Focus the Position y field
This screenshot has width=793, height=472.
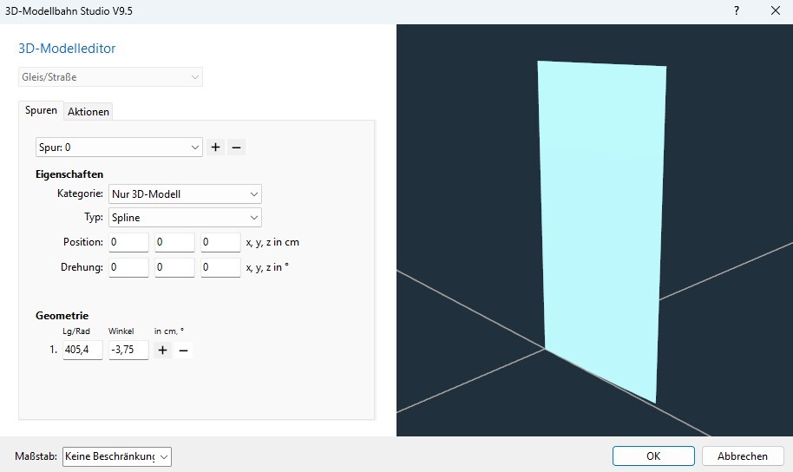174,242
